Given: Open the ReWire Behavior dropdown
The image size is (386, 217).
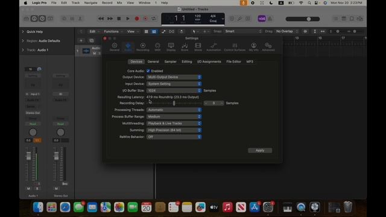Looking at the screenshot, I should 174,137.
